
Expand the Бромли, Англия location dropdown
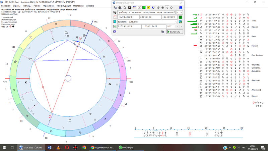(176, 22)
